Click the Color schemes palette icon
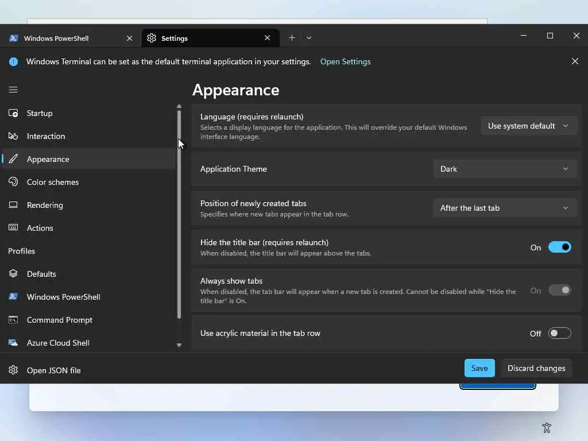This screenshot has height=441, width=588. (x=13, y=182)
